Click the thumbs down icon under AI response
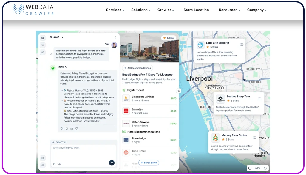306x175 pixels. pyautogui.click(x=77, y=129)
